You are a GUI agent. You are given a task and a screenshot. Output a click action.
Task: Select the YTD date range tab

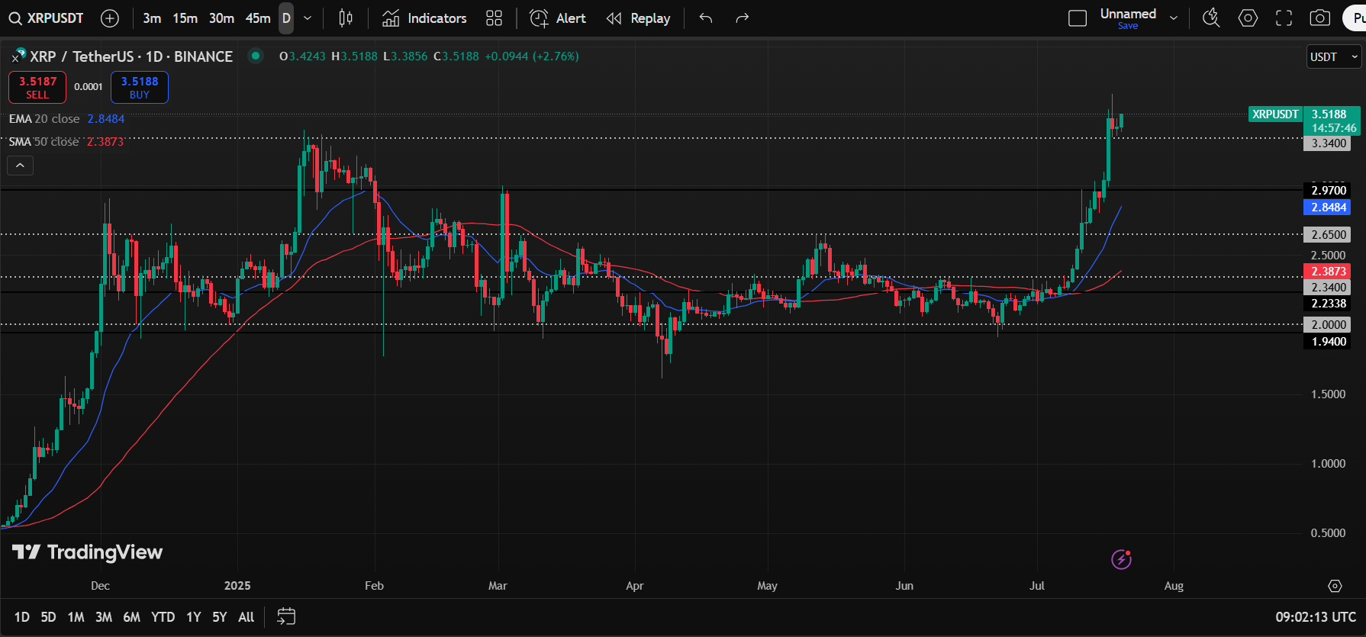[x=163, y=617]
